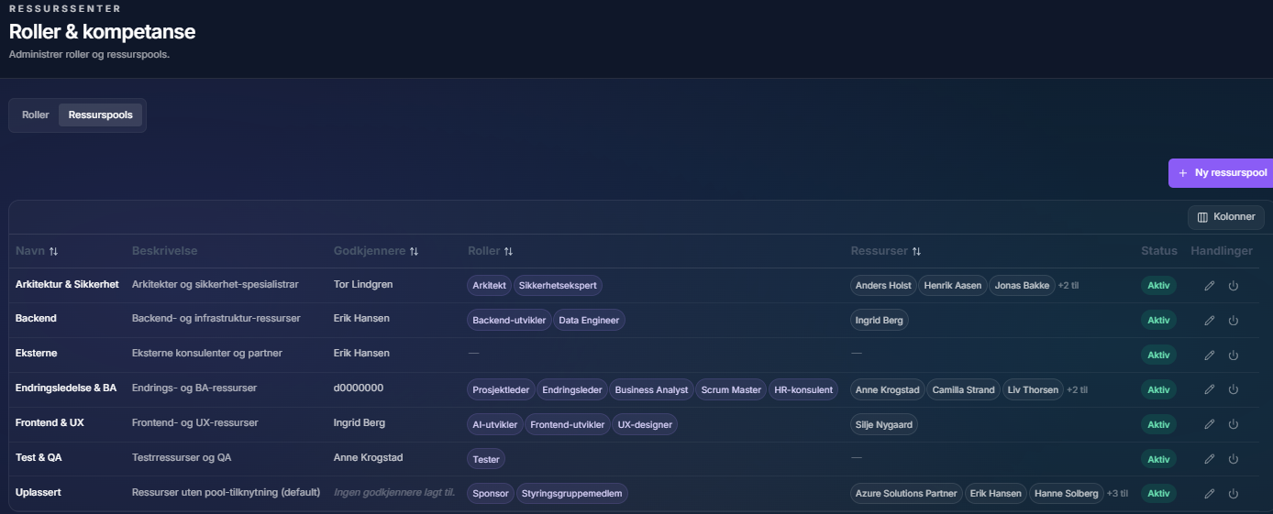Click the Uplassert pool name
This screenshot has width=1273, height=514.
click(x=39, y=493)
